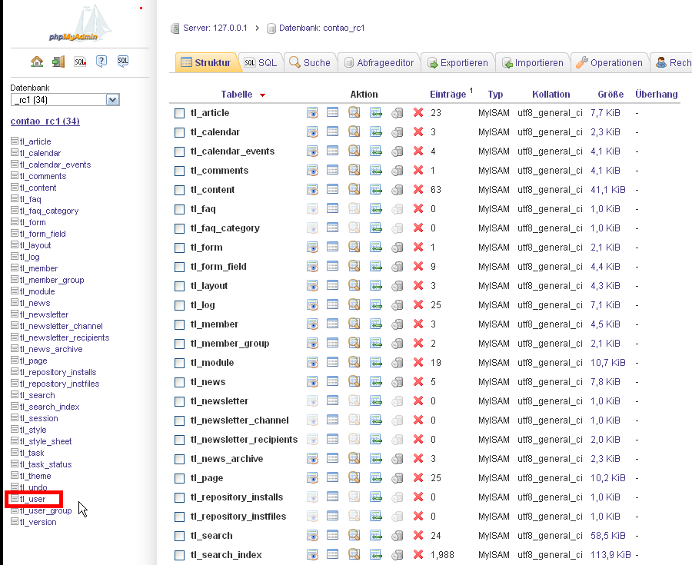
Task: Insert a new row into tl_member
Action: (x=377, y=324)
